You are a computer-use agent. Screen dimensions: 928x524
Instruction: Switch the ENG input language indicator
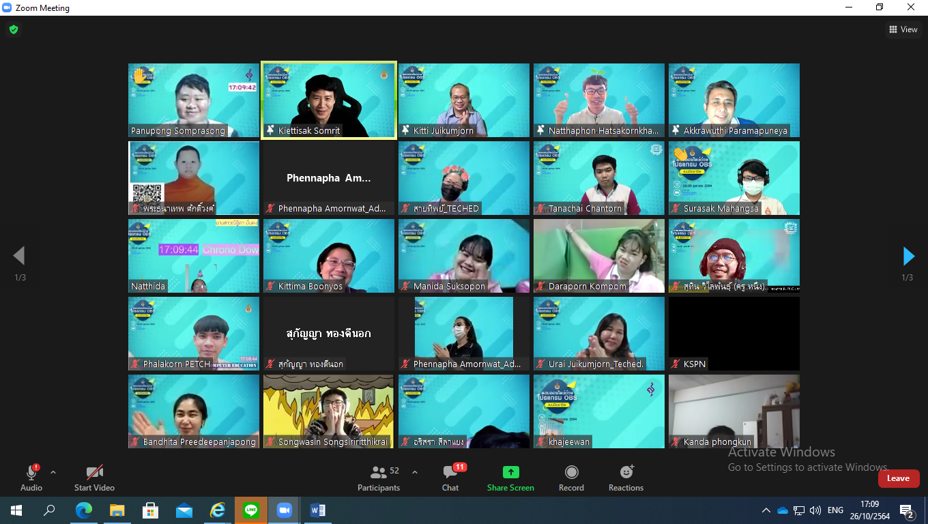(x=835, y=510)
